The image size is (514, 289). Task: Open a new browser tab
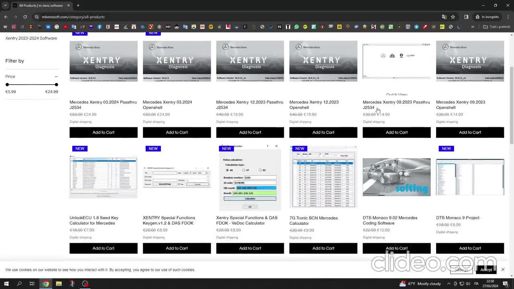(x=78, y=5)
